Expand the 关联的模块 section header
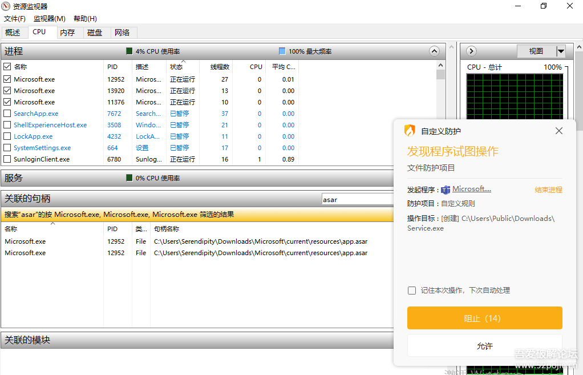The width and height of the screenshot is (583, 375). [197, 340]
